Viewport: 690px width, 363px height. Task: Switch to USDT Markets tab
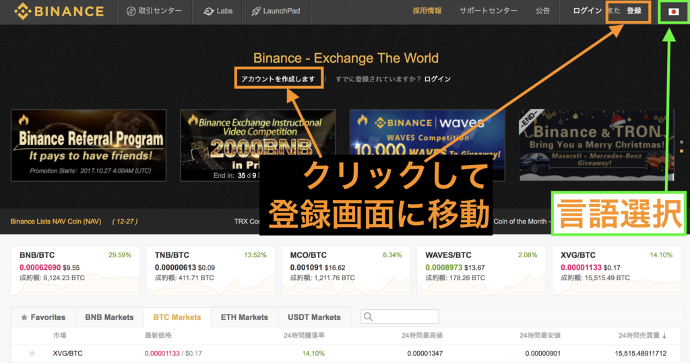[314, 317]
